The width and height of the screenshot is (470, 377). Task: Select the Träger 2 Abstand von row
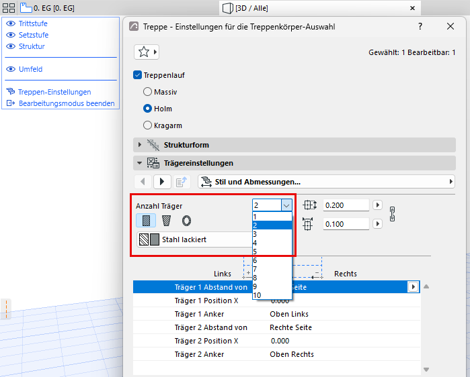(x=276, y=327)
